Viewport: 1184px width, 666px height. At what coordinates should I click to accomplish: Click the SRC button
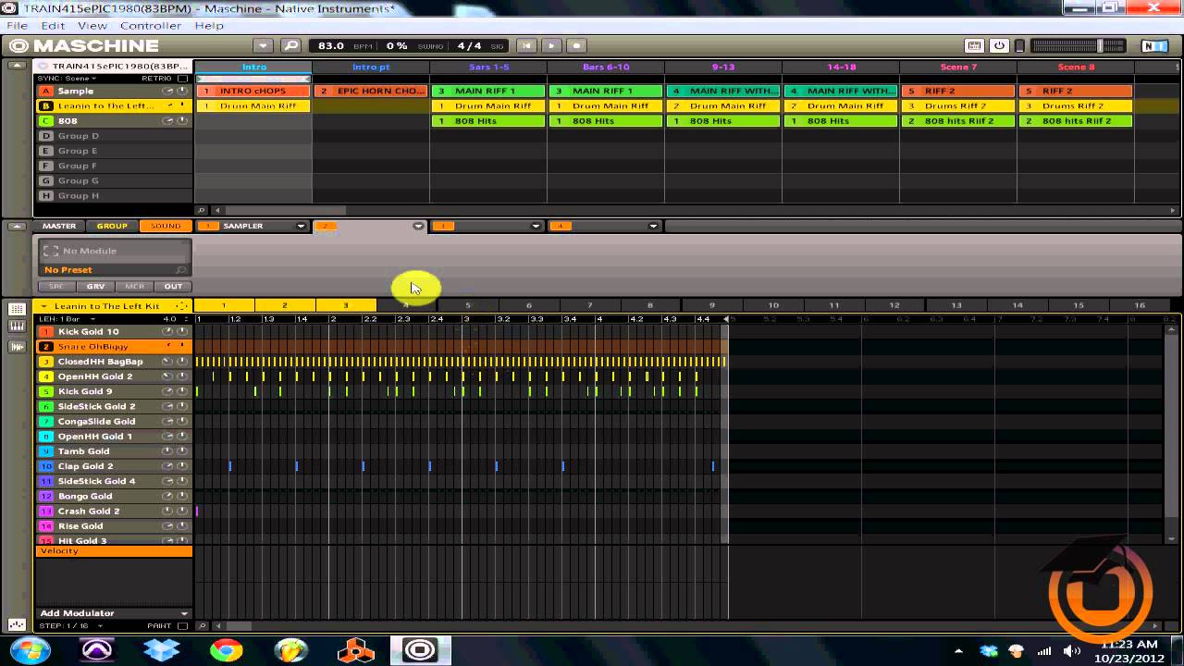pyautogui.click(x=56, y=287)
